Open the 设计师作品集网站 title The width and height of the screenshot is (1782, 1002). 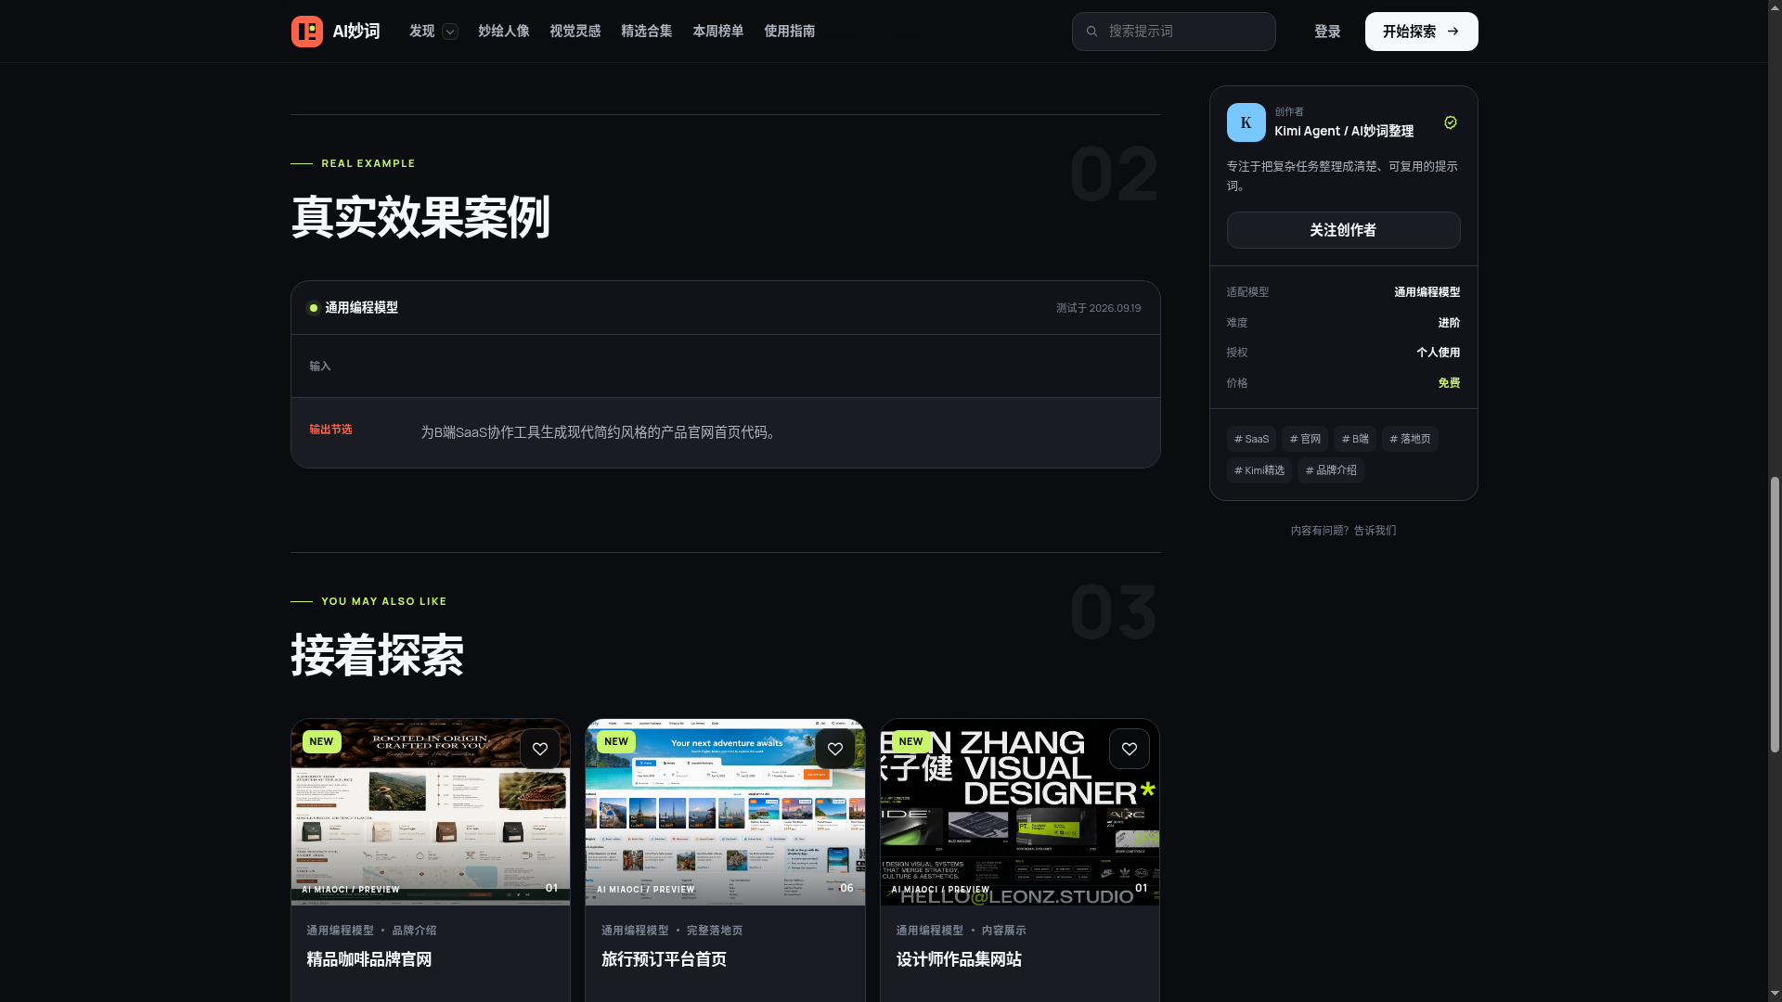[x=959, y=959]
